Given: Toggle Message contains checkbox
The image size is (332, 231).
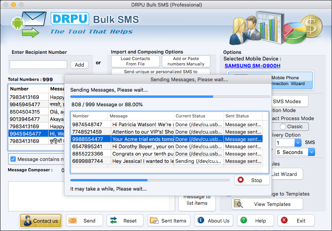Looking at the screenshot, I should tap(13, 159).
